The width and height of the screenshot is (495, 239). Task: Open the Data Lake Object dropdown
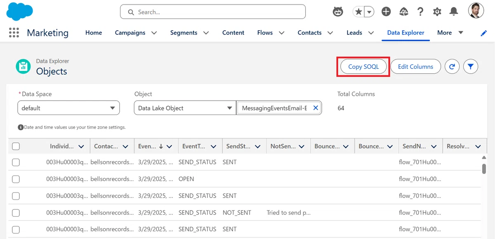pyautogui.click(x=185, y=108)
